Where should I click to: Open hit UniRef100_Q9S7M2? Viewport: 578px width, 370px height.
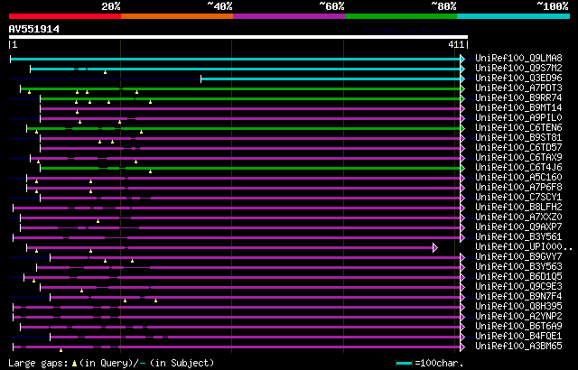tap(518, 68)
